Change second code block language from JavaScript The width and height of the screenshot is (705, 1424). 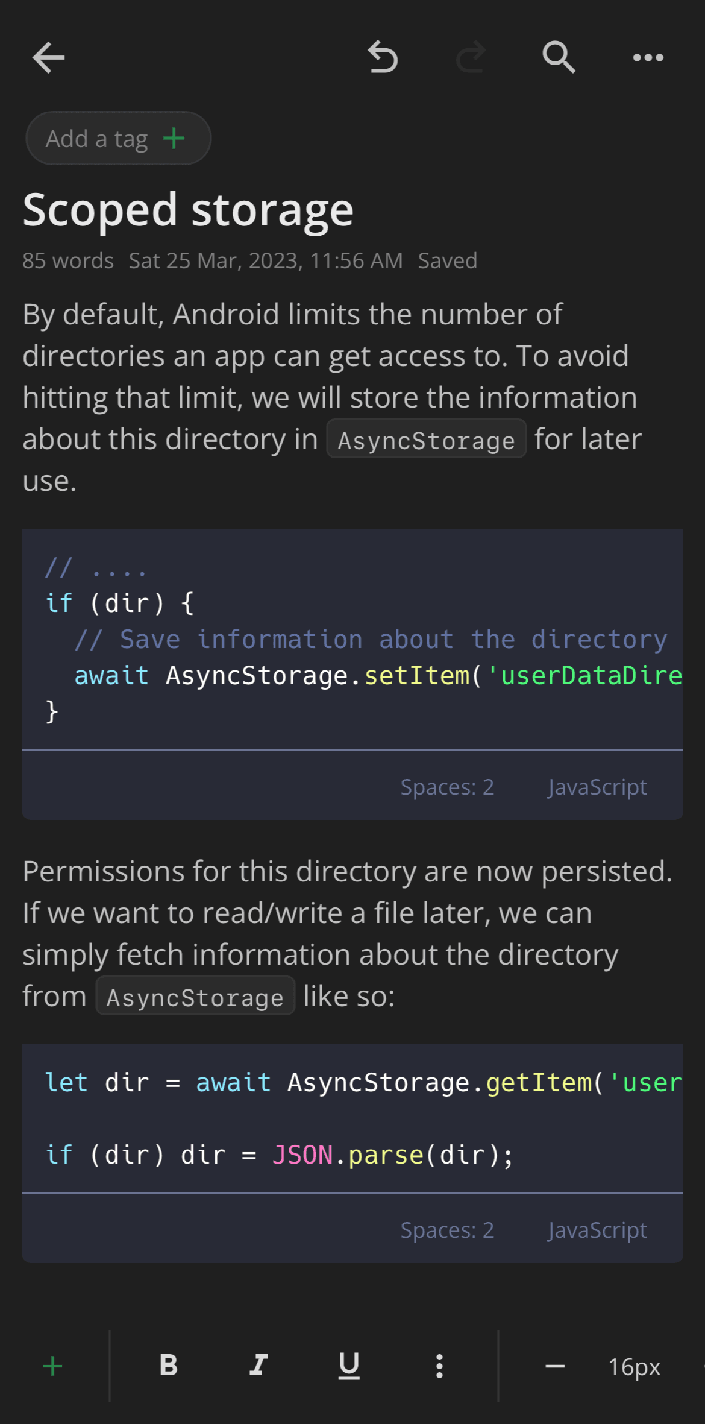pos(597,1230)
